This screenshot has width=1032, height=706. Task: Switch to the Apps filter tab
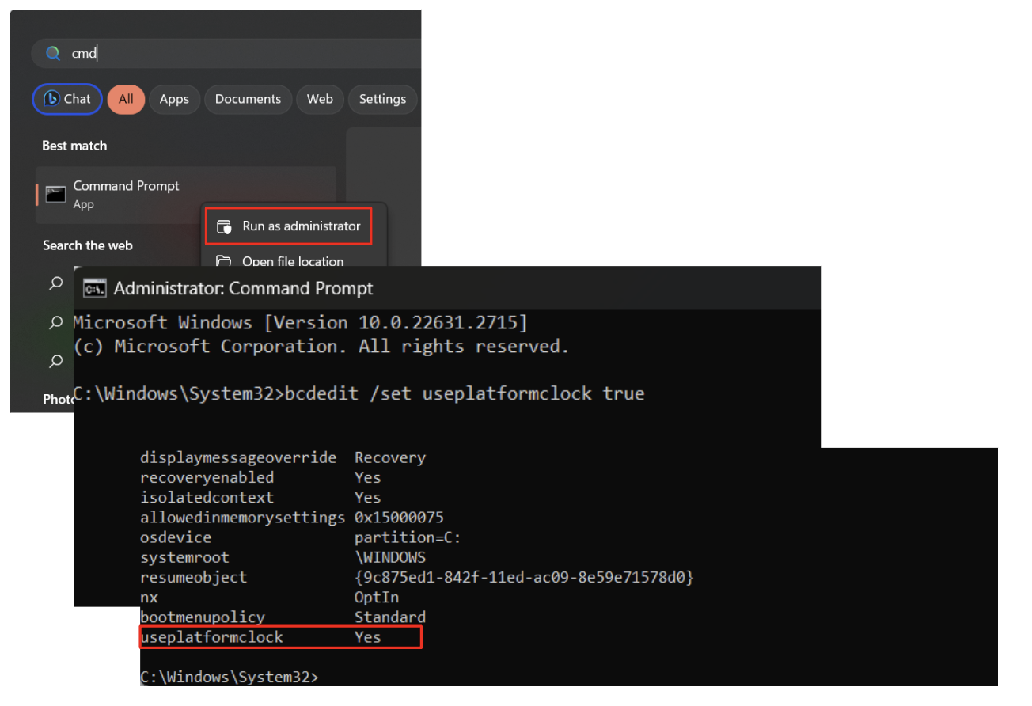click(174, 99)
